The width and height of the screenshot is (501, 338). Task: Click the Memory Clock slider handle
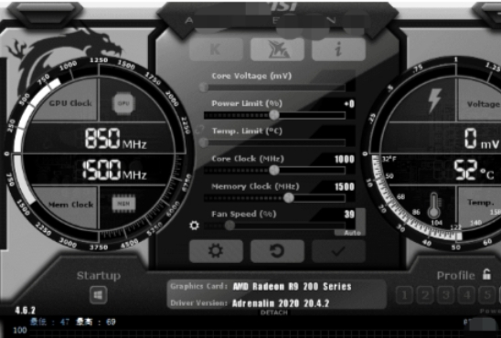tap(289, 198)
